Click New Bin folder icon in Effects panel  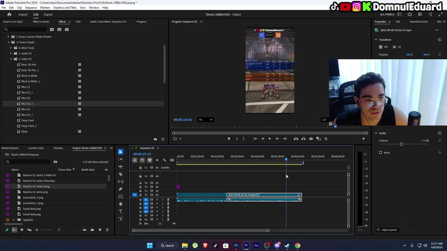155,139
